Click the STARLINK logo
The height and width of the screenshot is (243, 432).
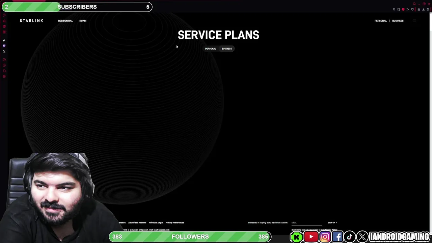[31, 21]
